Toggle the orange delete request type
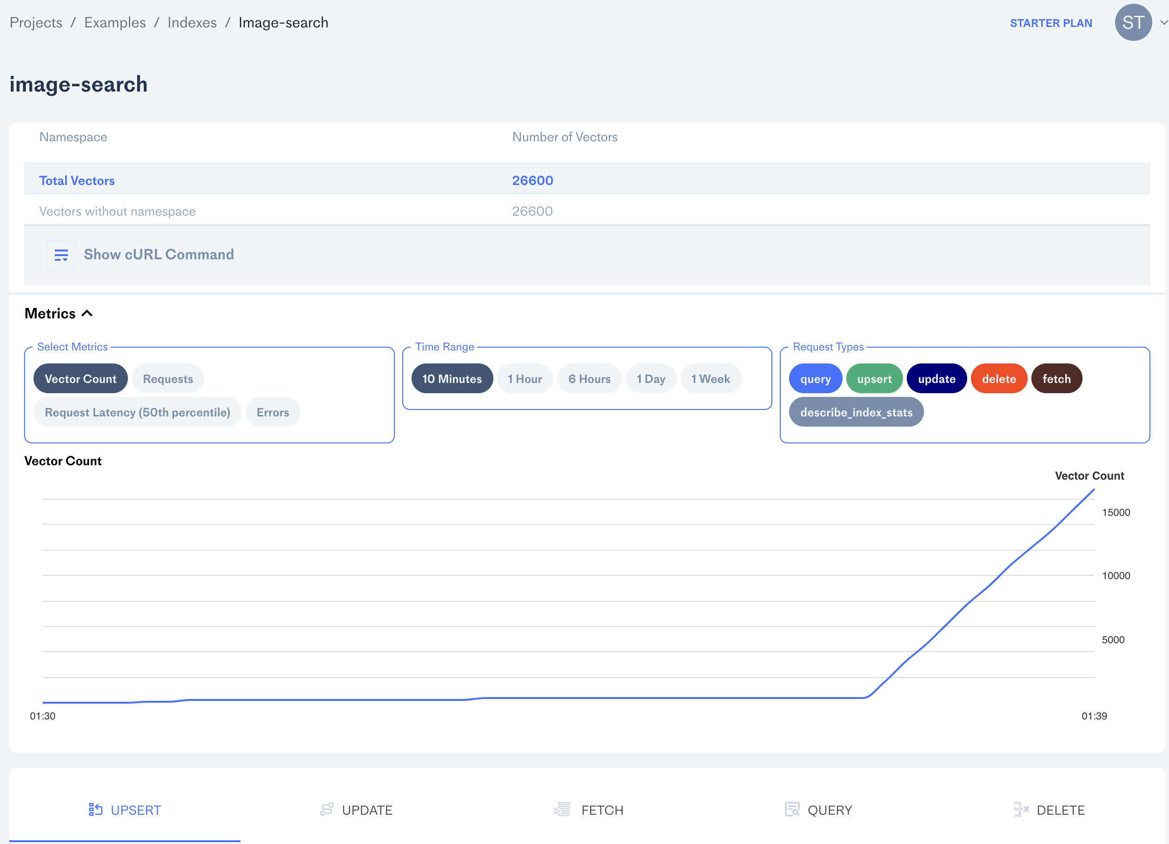This screenshot has height=844, width=1169. pyautogui.click(x=998, y=379)
